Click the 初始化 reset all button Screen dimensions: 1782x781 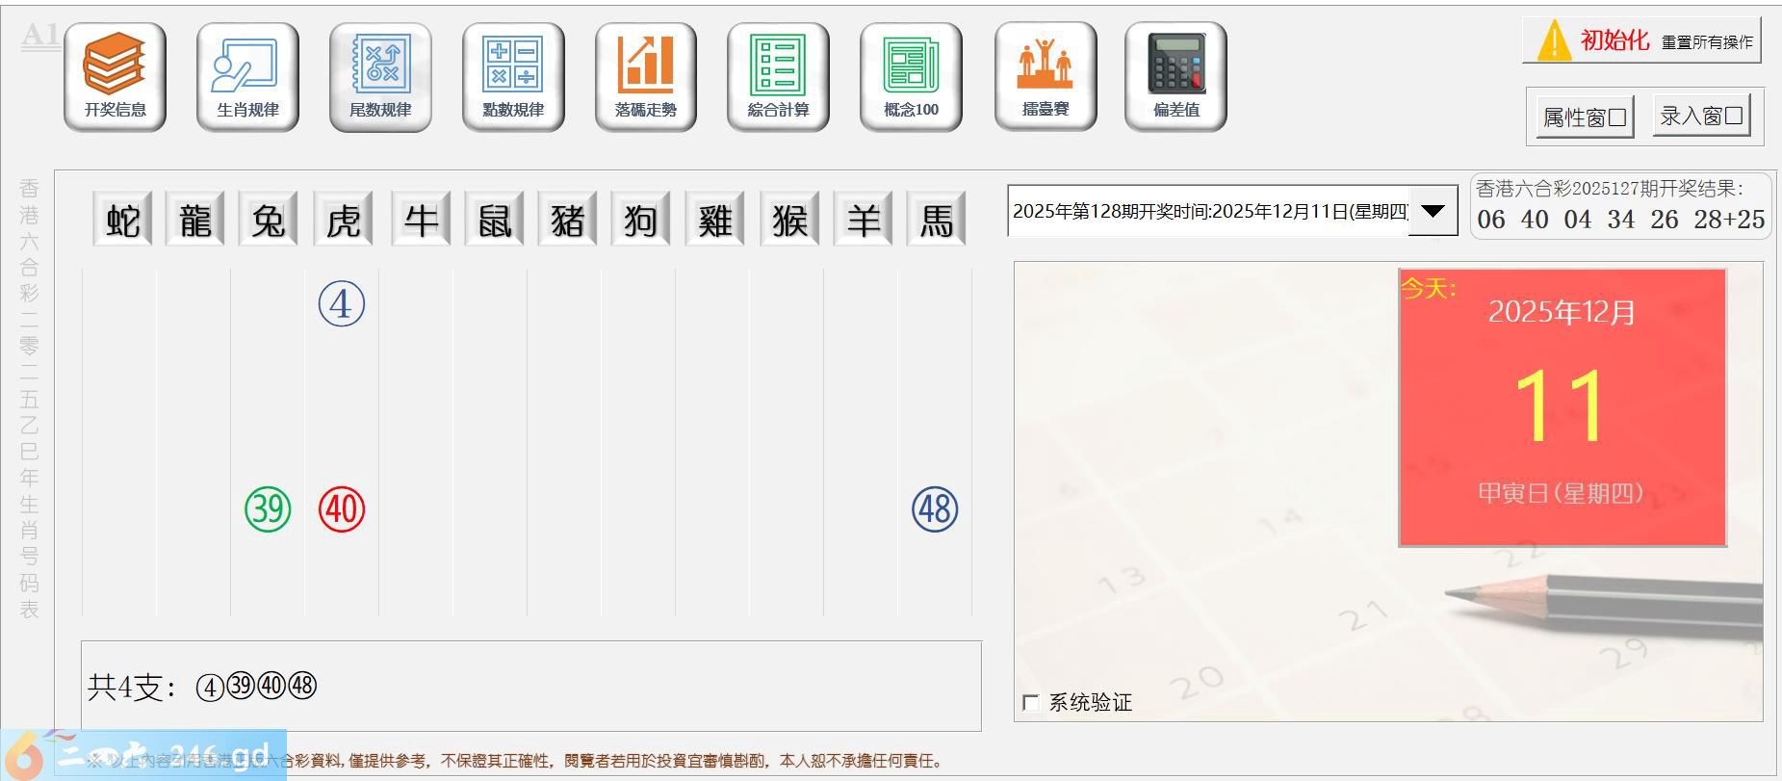[1641, 40]
